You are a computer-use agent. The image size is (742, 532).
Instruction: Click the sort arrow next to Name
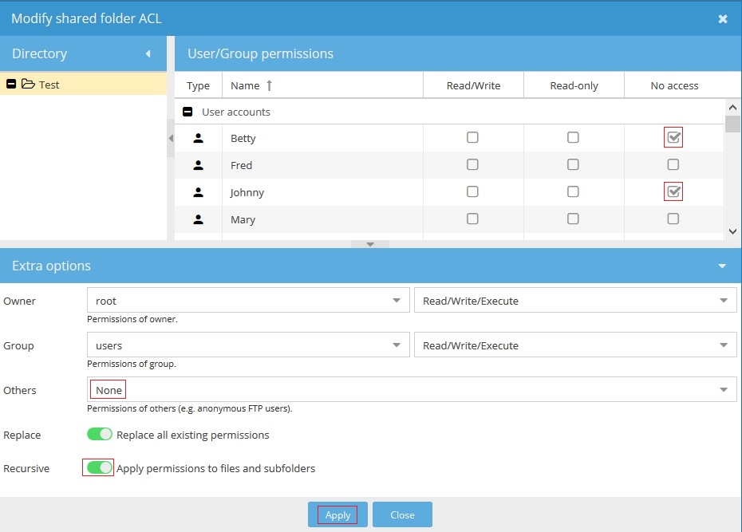269,85
